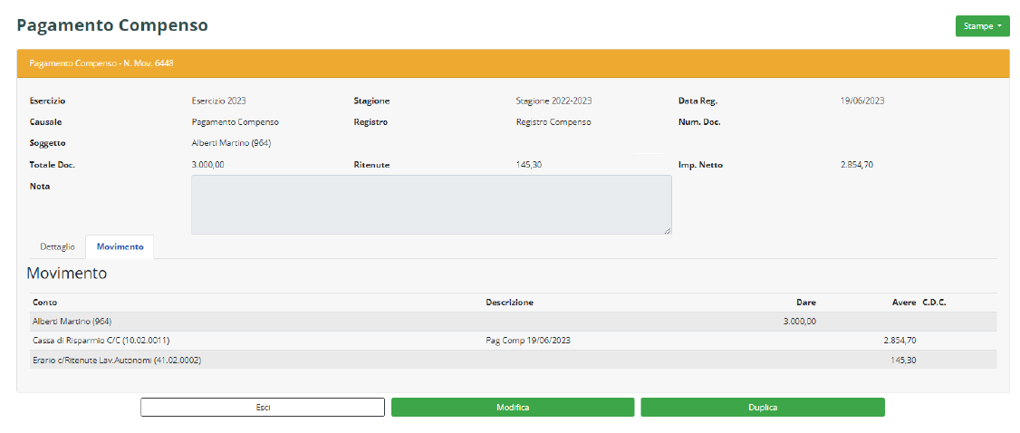1020x433 pixels.
Task: Switch to the Dettaglio tab
Action: [57, 247]
